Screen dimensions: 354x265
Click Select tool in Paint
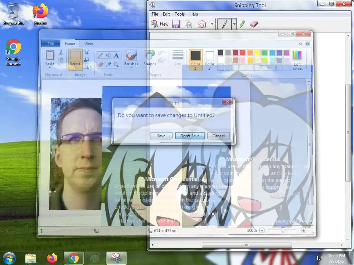tap(75, 59)
